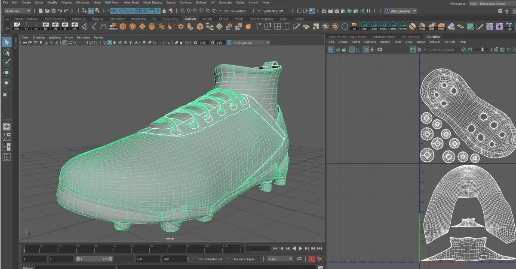Toggle the sRGB gamma color management icon
The height and width of the screenshot is (269, 516).
coord(229,42)
